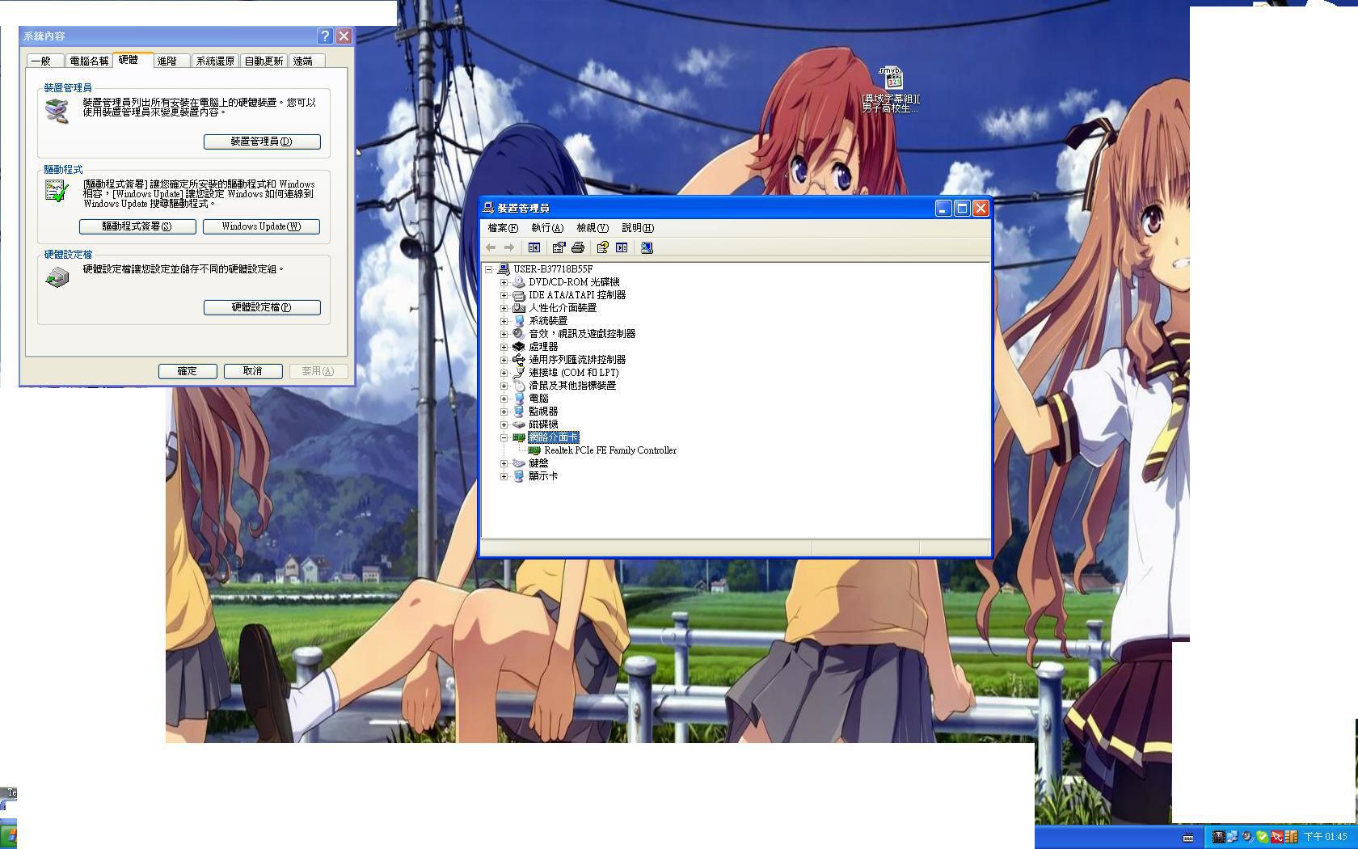
Task: Select the 電腦 tree label
Action: [538, 399]
